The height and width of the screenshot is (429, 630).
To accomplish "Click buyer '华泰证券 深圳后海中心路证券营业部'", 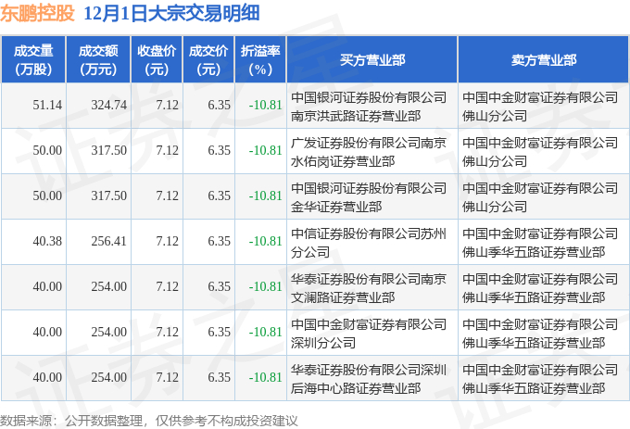I will coord(369,379).
